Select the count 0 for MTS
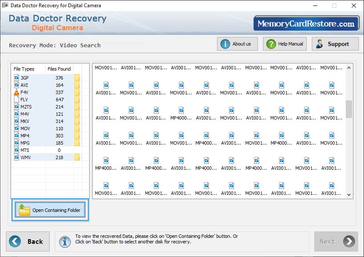The width and height of the screenshot is (364, 257). coord(59,150)
